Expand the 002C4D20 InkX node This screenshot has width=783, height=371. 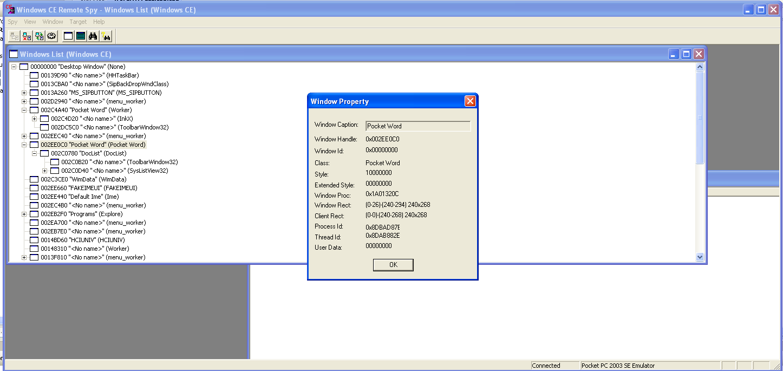34,119
